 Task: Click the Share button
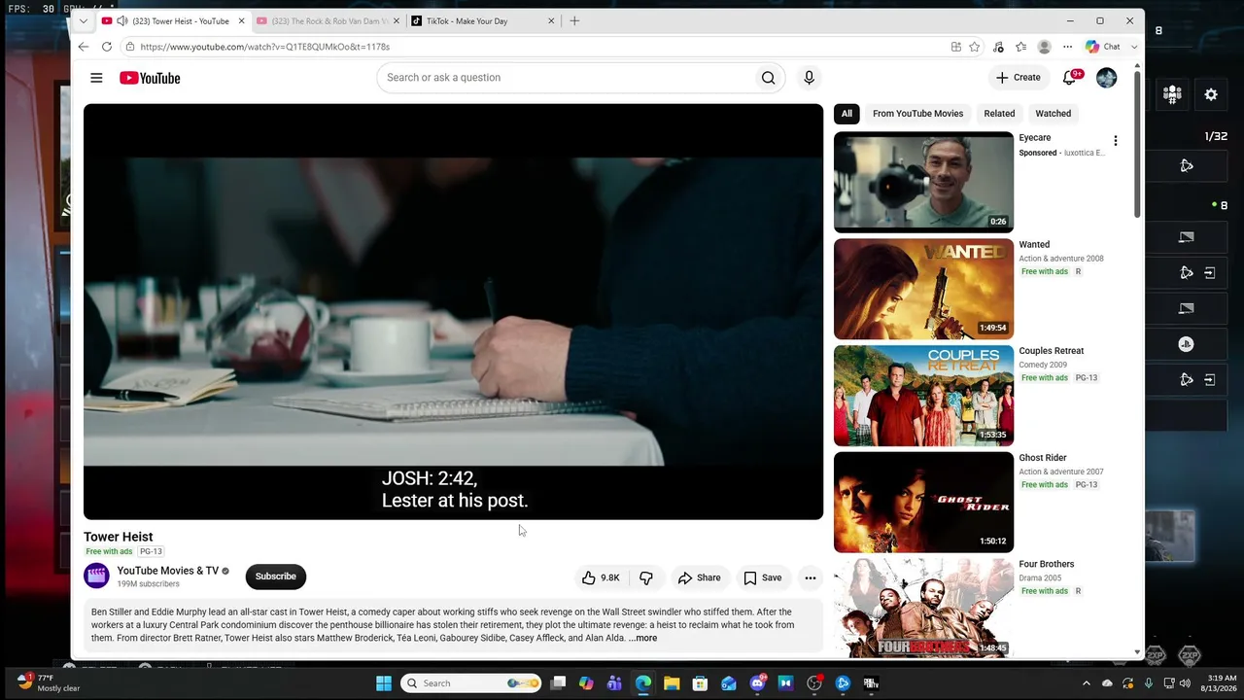coord(700,577)
